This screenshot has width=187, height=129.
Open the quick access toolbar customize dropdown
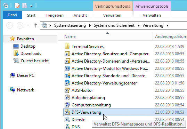pyautogui.click(x=31, y=6)
